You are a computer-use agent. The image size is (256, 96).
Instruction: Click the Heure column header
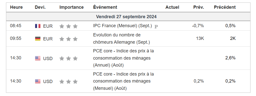point(16,7)
